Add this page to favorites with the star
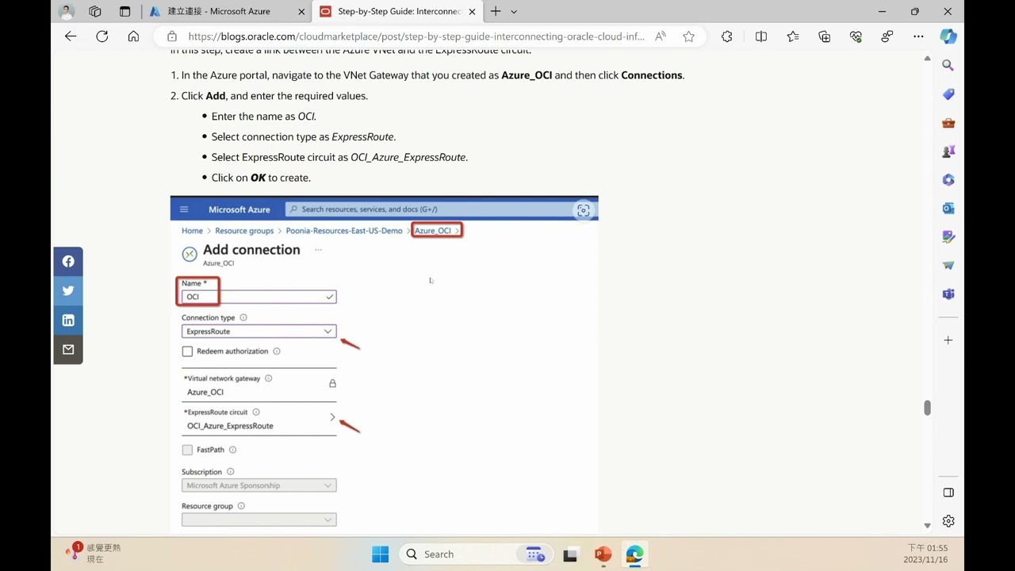 click(x=688, y=36)
